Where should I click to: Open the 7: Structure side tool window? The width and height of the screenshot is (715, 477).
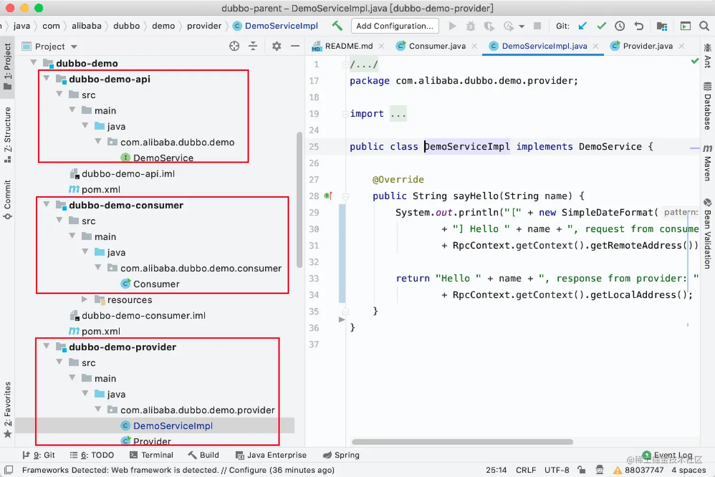7,135
